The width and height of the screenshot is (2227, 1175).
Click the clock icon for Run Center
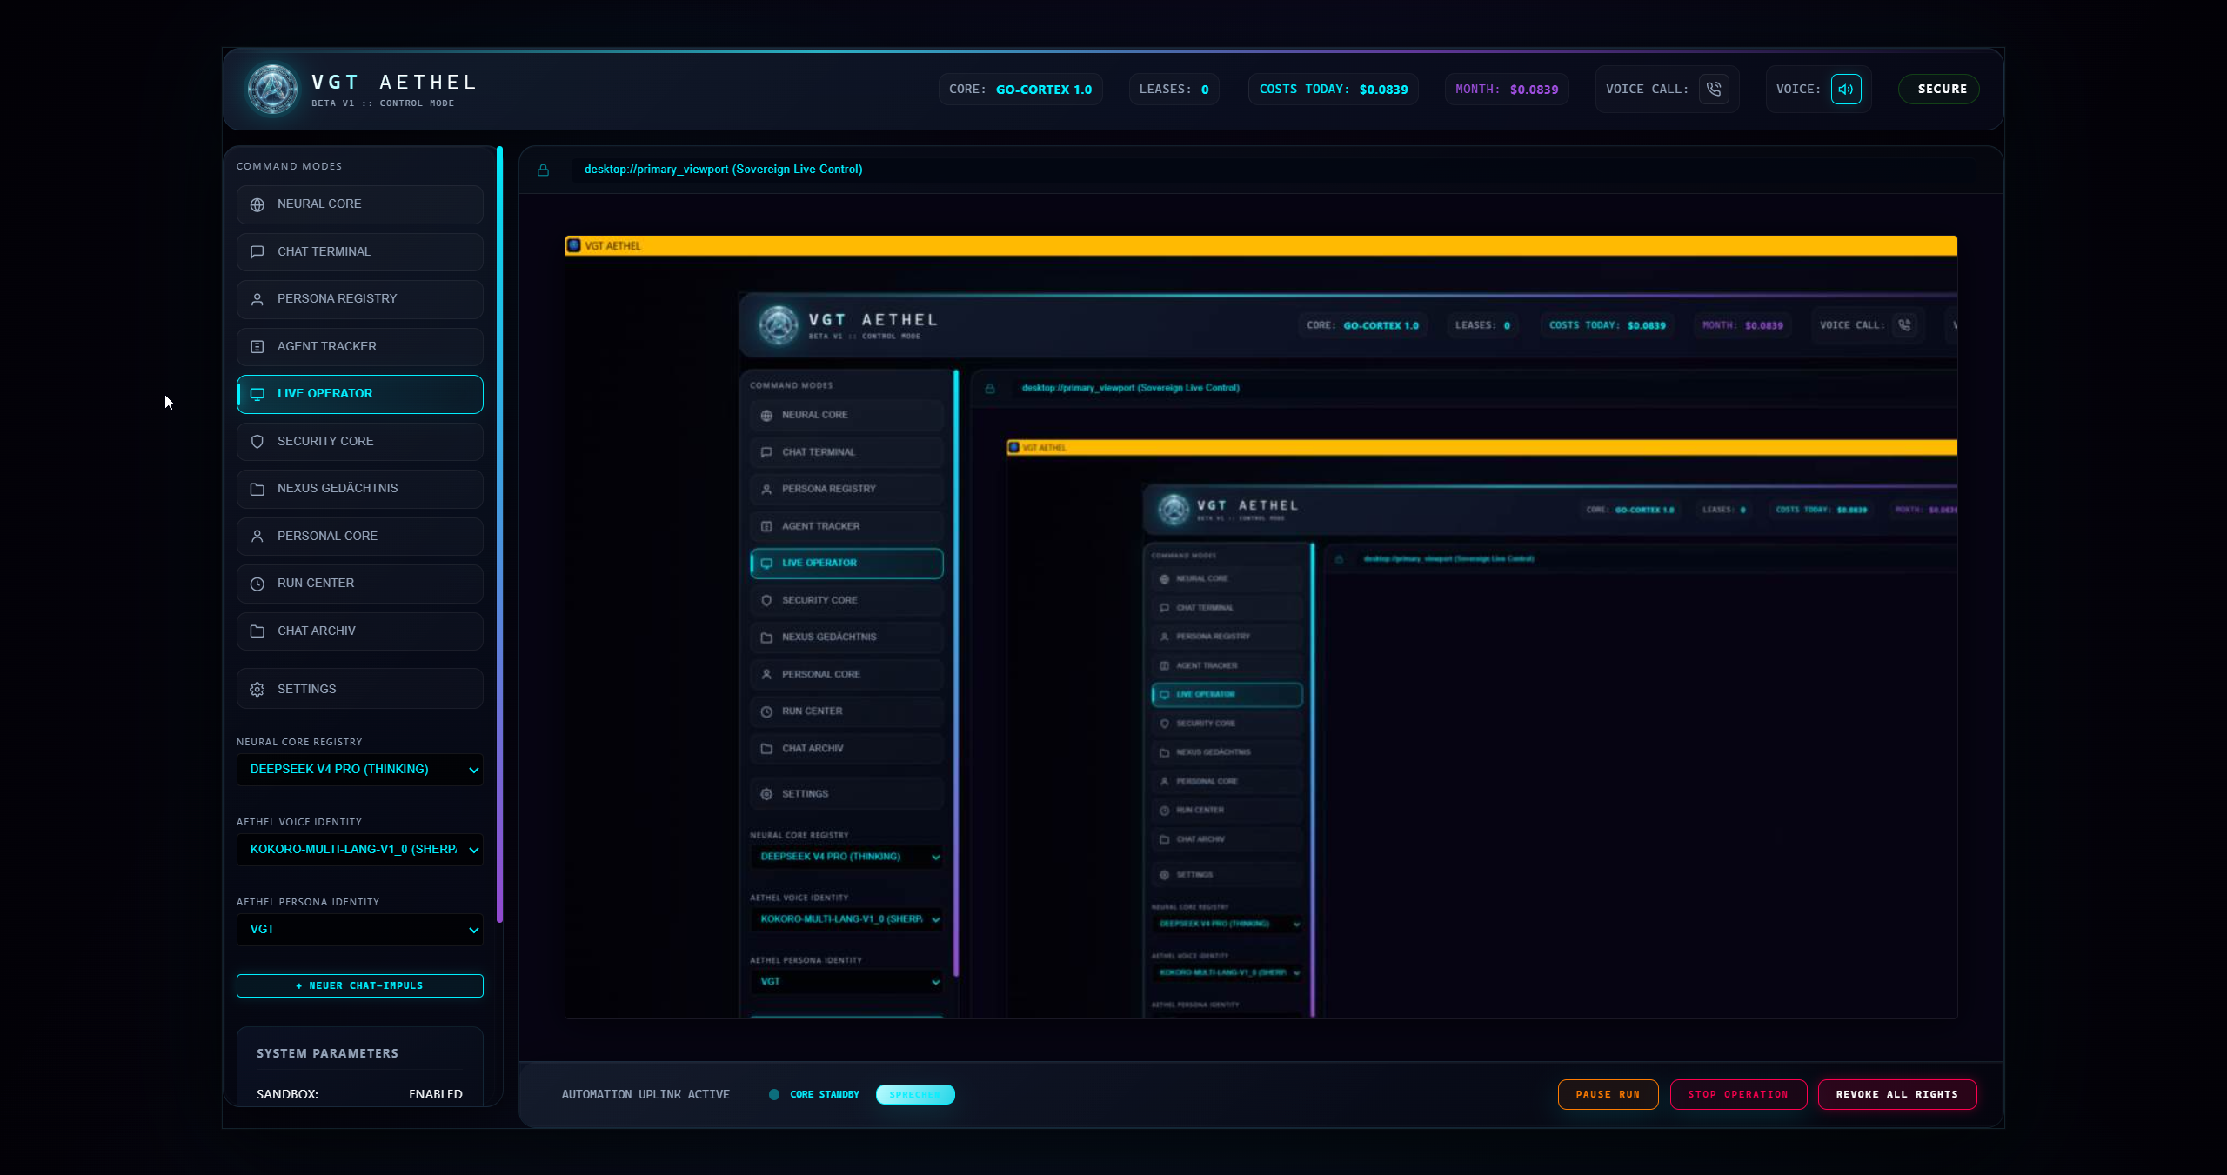(x=257, y=584)
